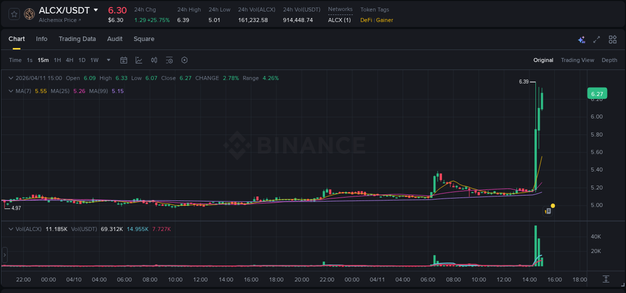Click the 24h Vol(ALCX) value 161,232.58
Viewport: 626px width, 293px height.
pyautogui.click(x=253, y=20)
